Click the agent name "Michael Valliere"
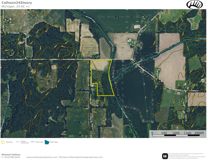 point(11,155)
